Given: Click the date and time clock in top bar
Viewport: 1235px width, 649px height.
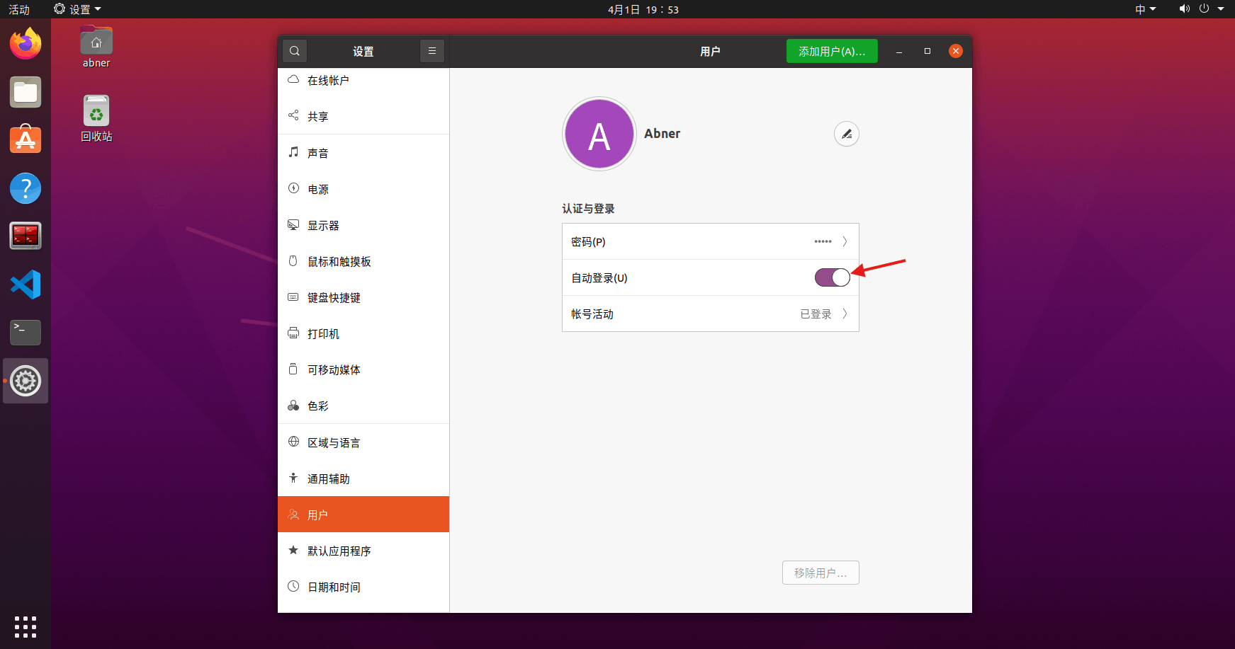Looking at the screenshot, I should (643, 9).
